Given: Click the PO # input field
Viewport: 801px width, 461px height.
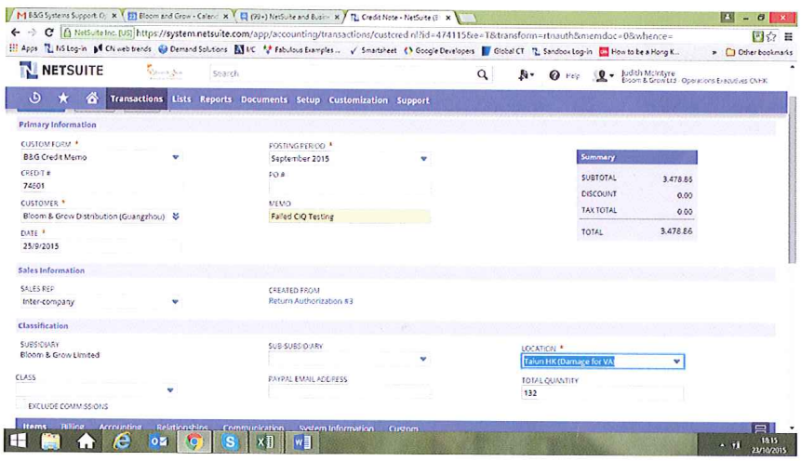Looking at the screenshot, I should pos(350,188).
